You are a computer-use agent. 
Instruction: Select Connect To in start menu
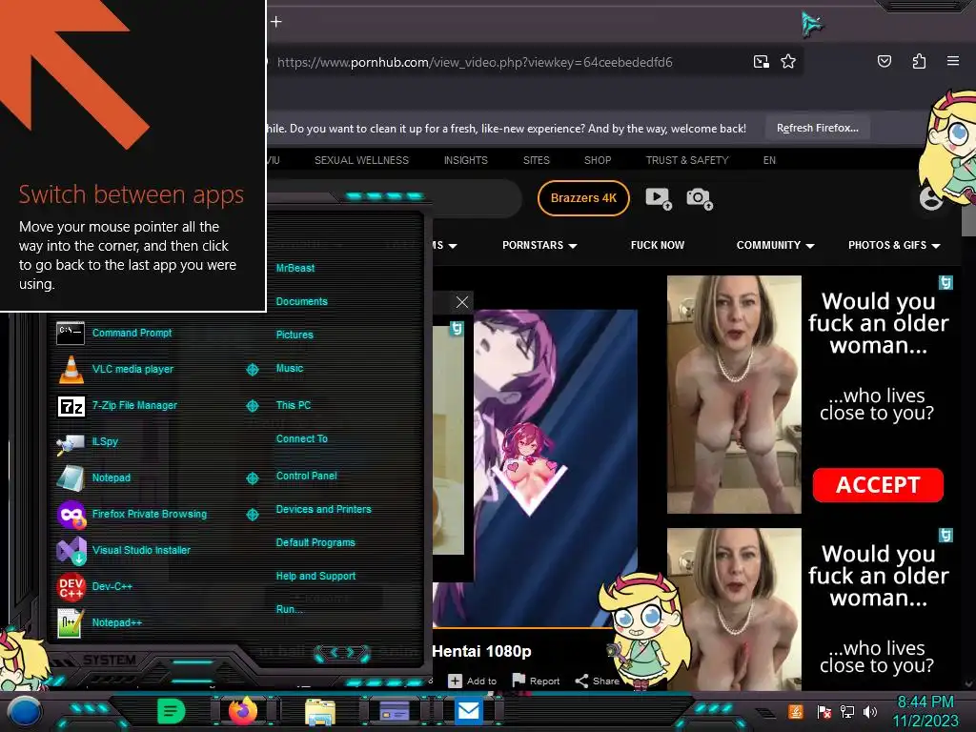[x=301, y=438]
